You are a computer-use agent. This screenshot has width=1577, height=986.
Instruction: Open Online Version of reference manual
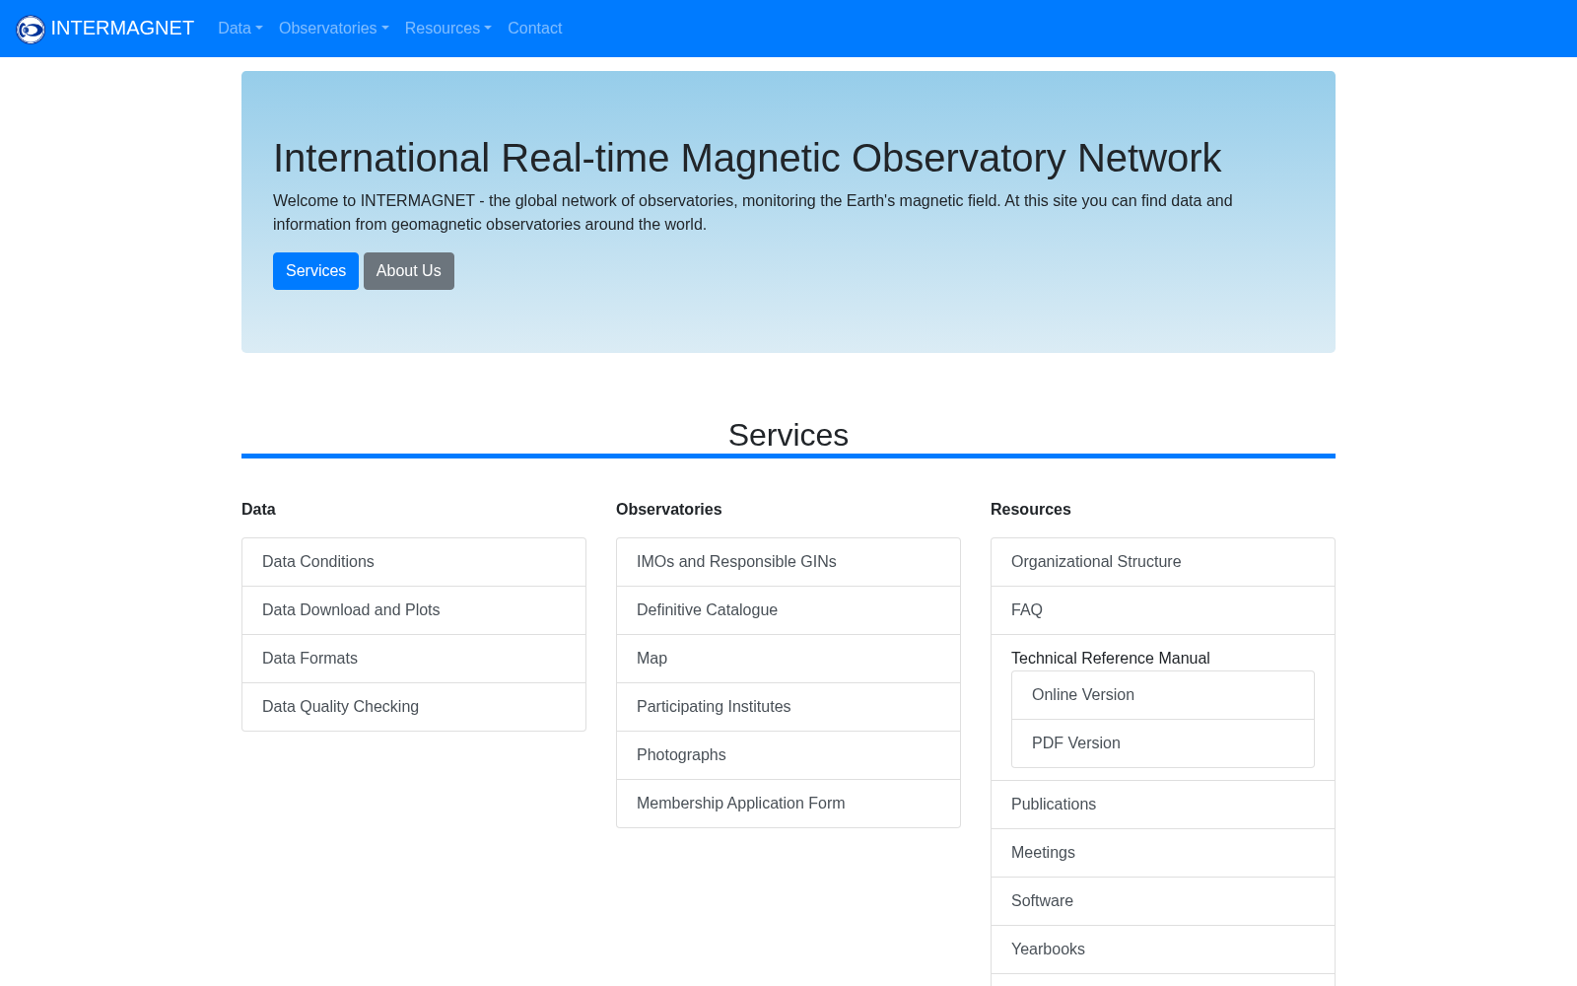(x=1163, y=695)
